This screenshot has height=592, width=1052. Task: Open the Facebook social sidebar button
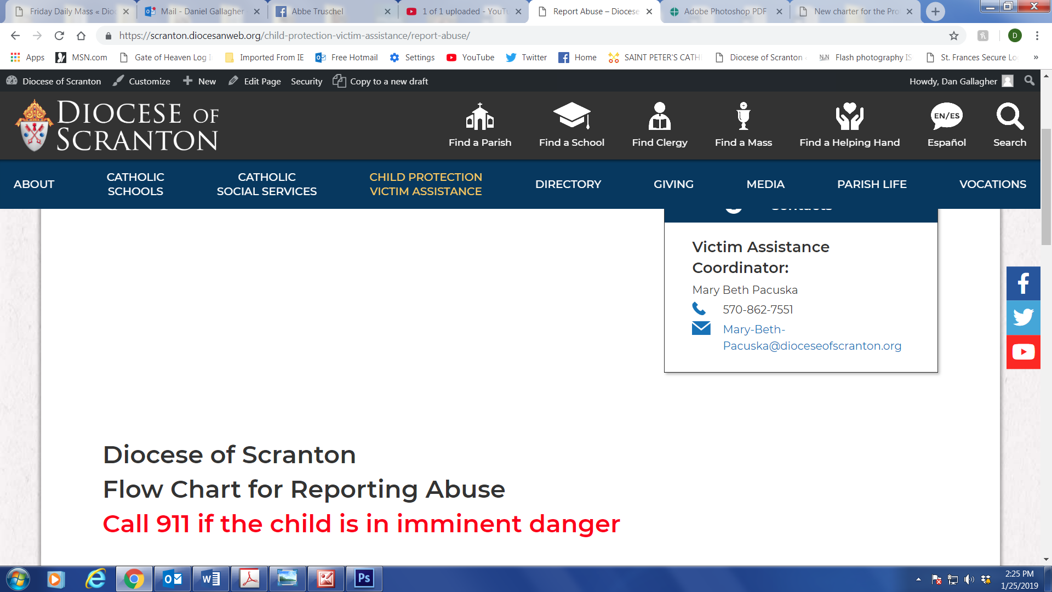[x=1023, y=284]
